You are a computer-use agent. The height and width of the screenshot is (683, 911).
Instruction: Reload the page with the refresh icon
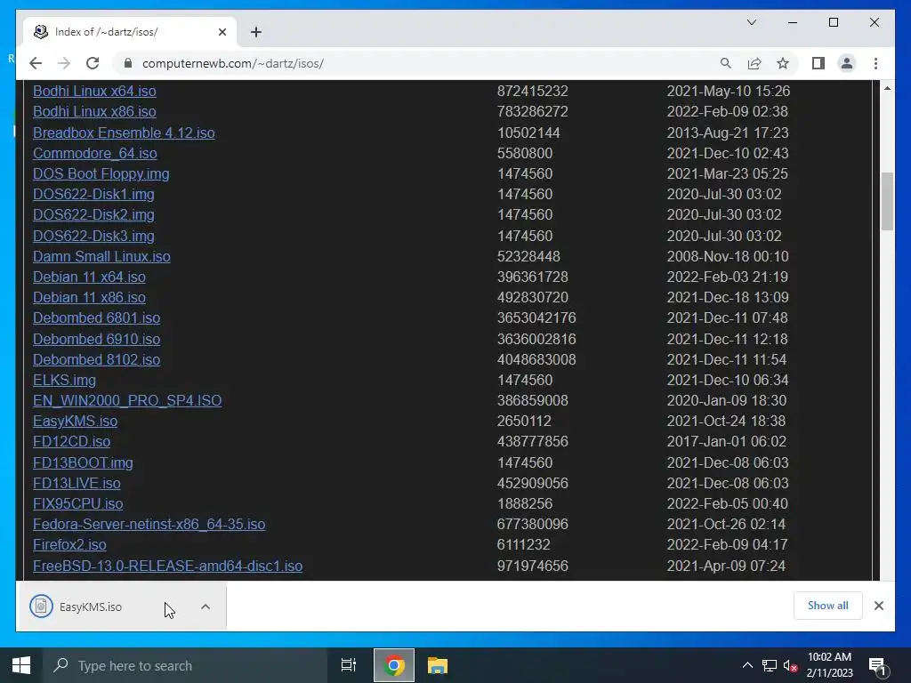tap(93, 63)
